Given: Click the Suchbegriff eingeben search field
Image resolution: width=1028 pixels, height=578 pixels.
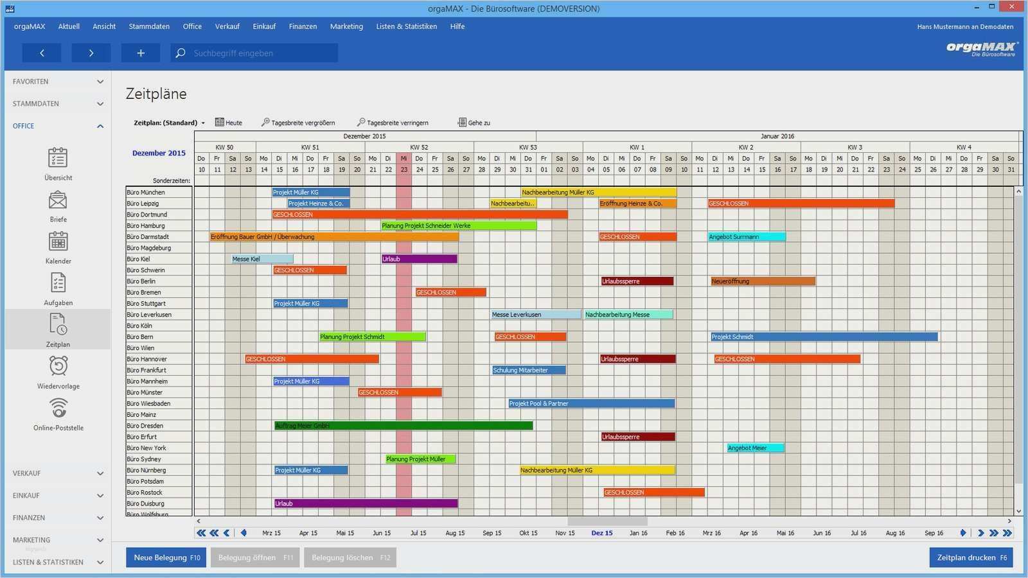Looking at the screenshot, I should [x=254, y=53].
